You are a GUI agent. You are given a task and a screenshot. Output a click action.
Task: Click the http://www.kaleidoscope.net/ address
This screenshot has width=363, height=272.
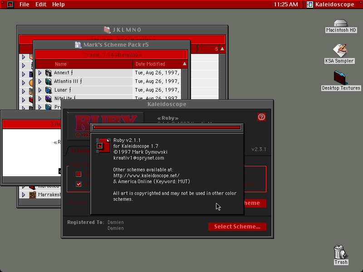click(x=147, y=175)
